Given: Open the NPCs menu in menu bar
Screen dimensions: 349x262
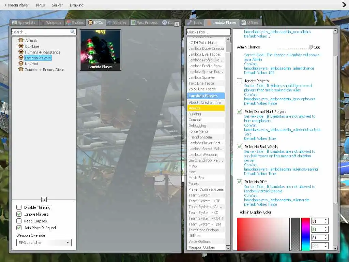Looking at the screenshot, I should (x=40, y=5).
